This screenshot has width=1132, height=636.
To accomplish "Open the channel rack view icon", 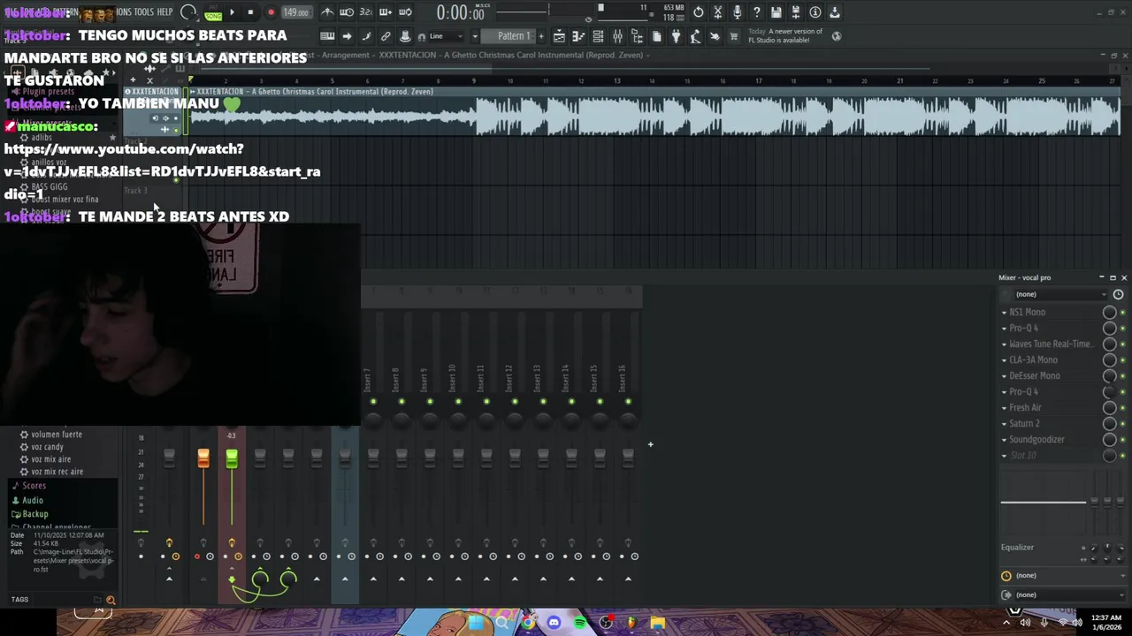I will pos(598,36).
